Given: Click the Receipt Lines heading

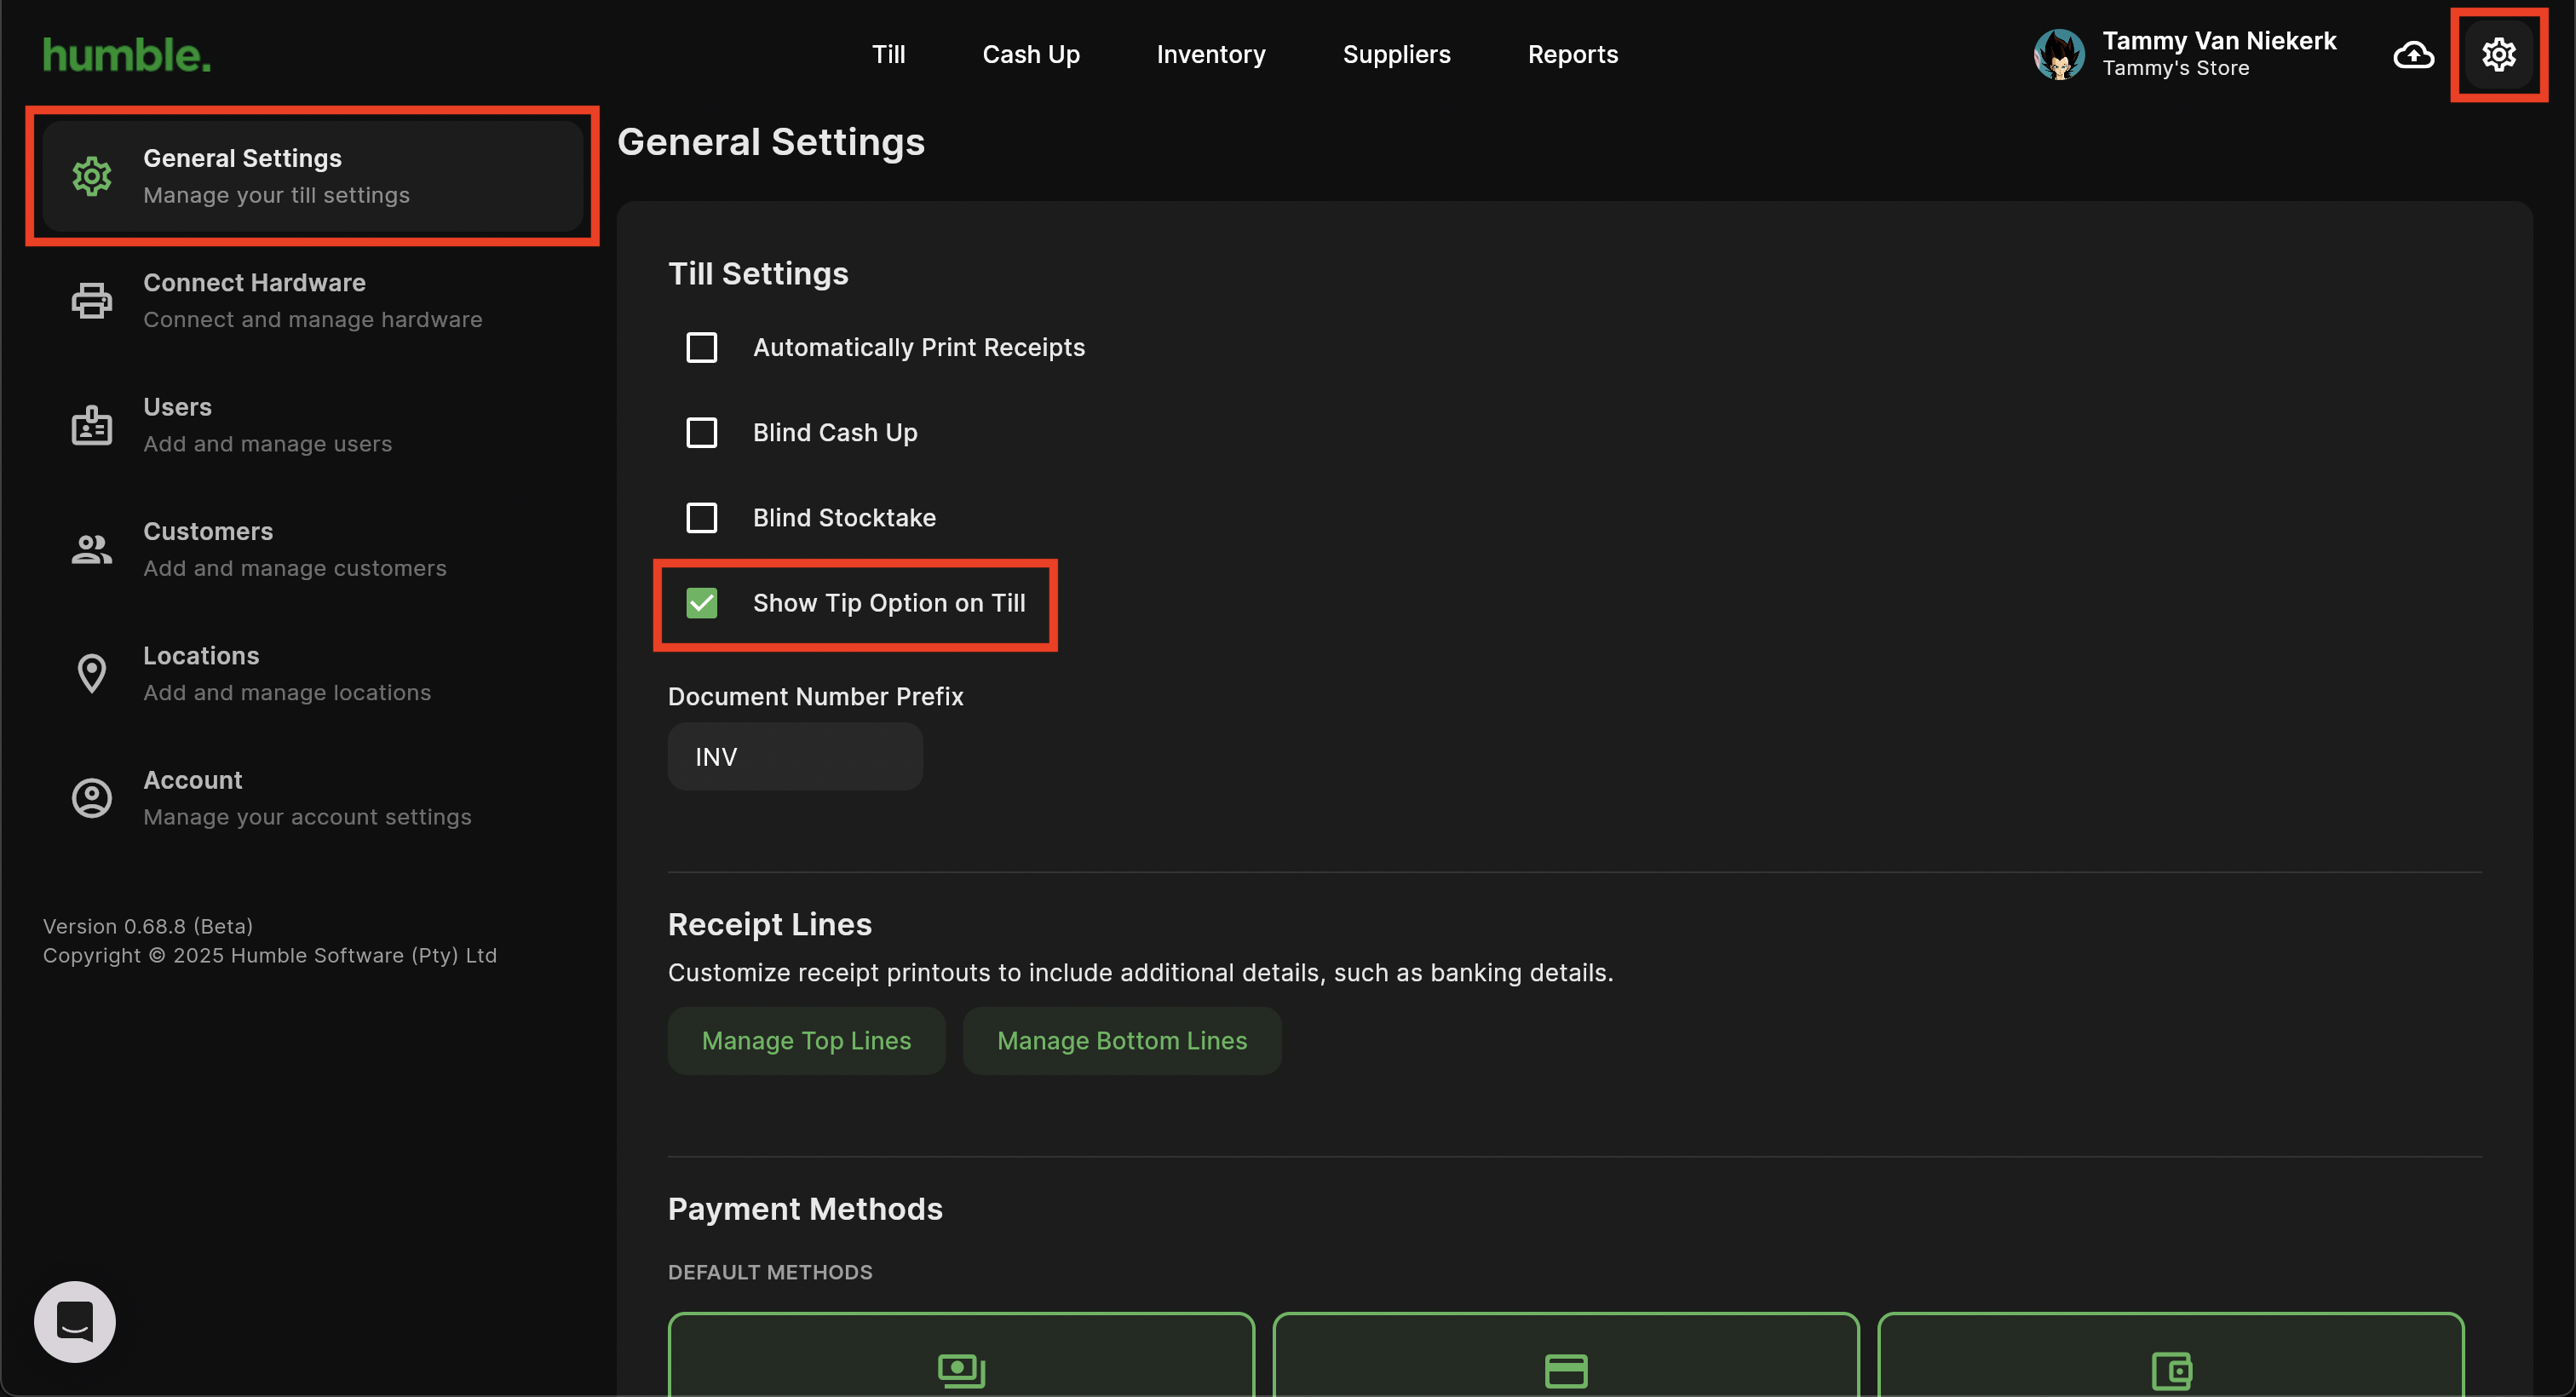Looking at the screenshot, I should 770,924.
